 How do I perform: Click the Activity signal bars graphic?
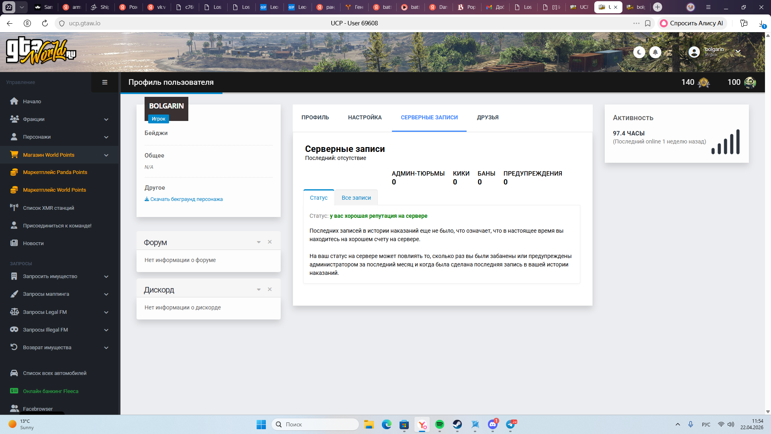click(725, 142)
